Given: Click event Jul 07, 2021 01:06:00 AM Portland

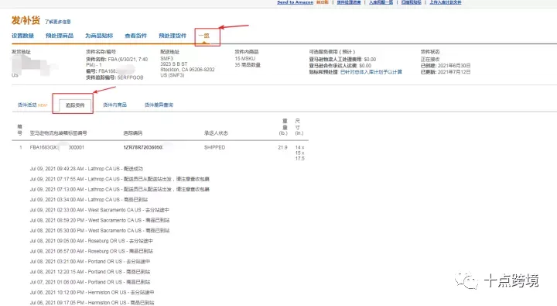Looking at the screenshot, I should tap(90, 282).
